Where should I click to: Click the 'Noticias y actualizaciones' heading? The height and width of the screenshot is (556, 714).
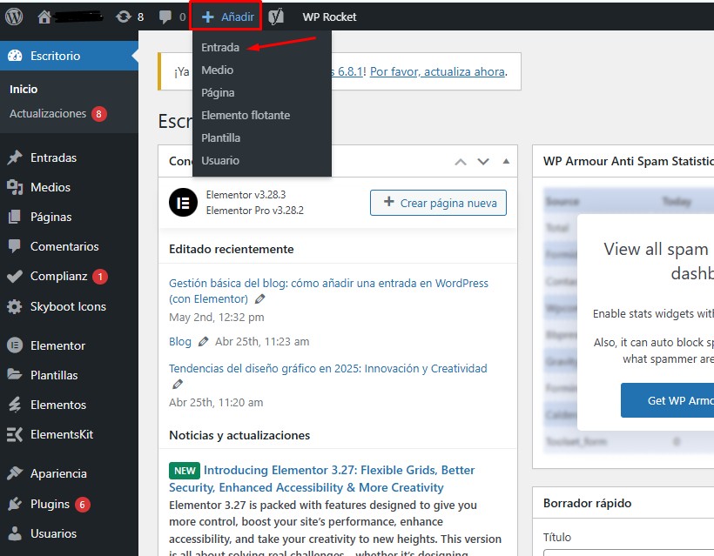tap(239, 435)
